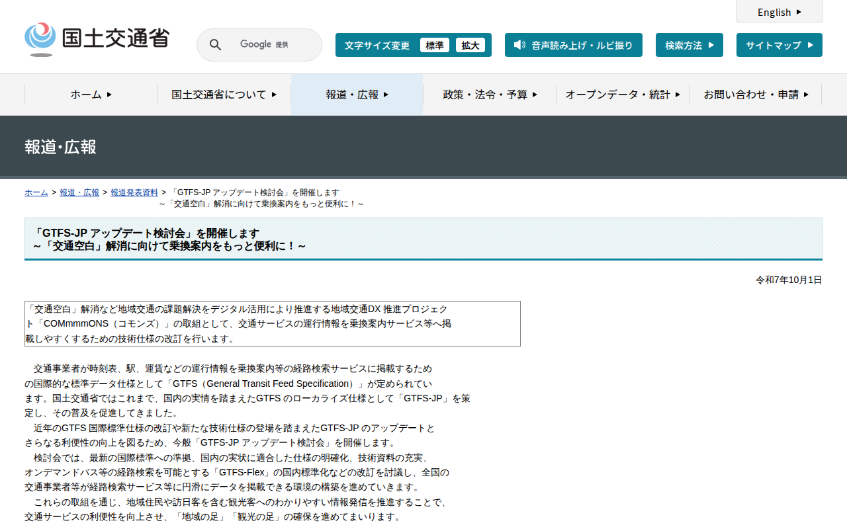Click the arrow icon next to English
This screenshot has height=529, width=847.
click(x=799, y=12)
